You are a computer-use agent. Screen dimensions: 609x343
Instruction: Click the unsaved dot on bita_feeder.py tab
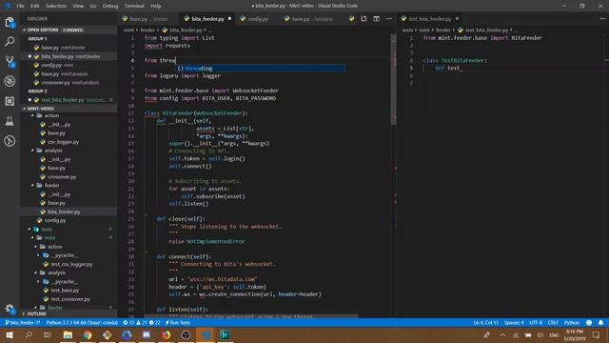(x=229, y=19)
